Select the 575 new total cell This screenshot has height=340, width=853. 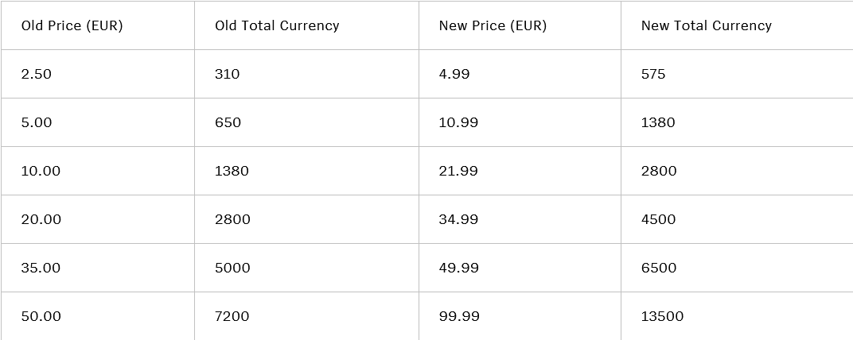653,74
